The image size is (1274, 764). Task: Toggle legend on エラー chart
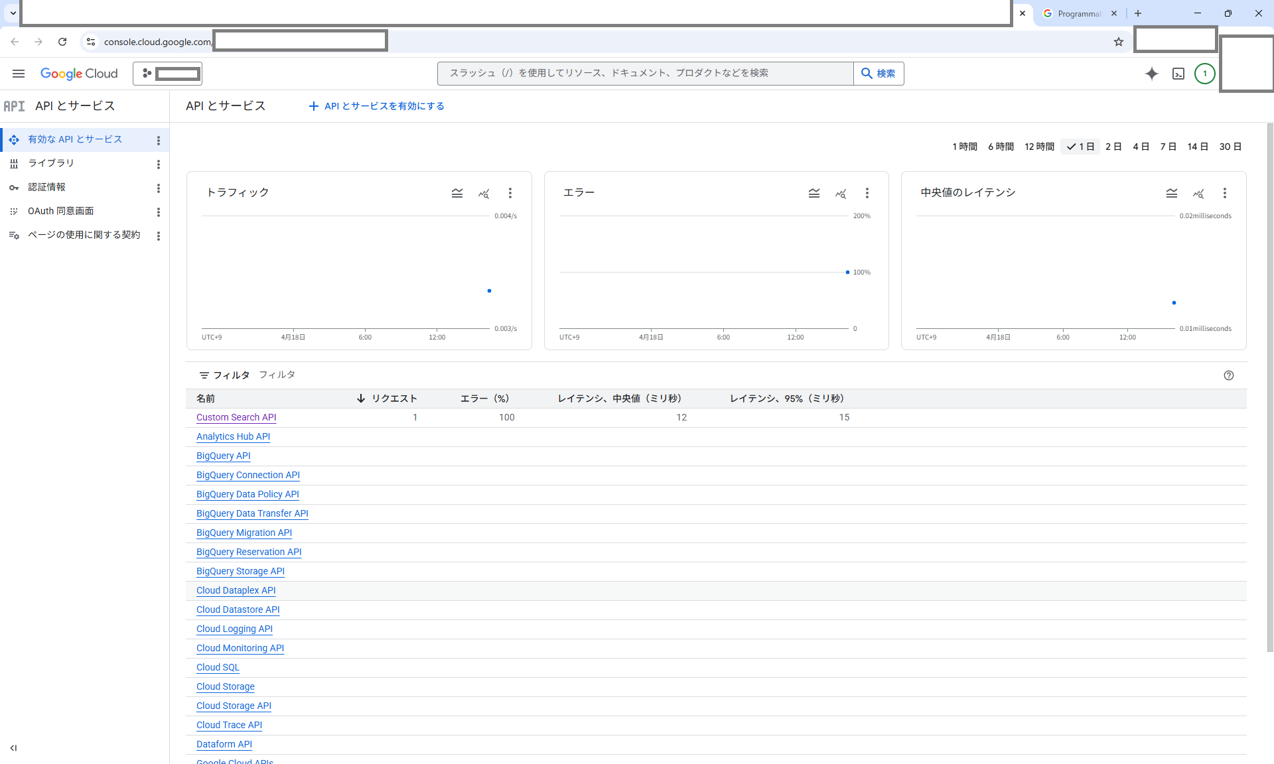tap(814, 193)
